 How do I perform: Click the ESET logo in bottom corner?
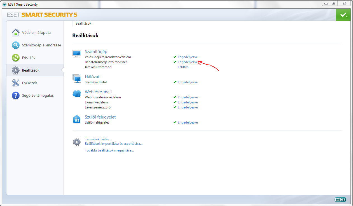(340, 199)
